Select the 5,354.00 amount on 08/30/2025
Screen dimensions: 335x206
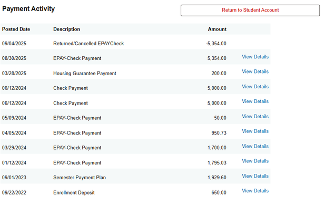[x=216, y=58]
